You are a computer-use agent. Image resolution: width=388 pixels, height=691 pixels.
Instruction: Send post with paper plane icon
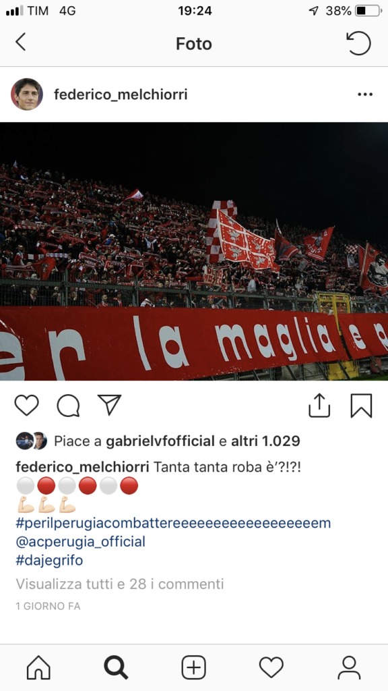(110, 405)
